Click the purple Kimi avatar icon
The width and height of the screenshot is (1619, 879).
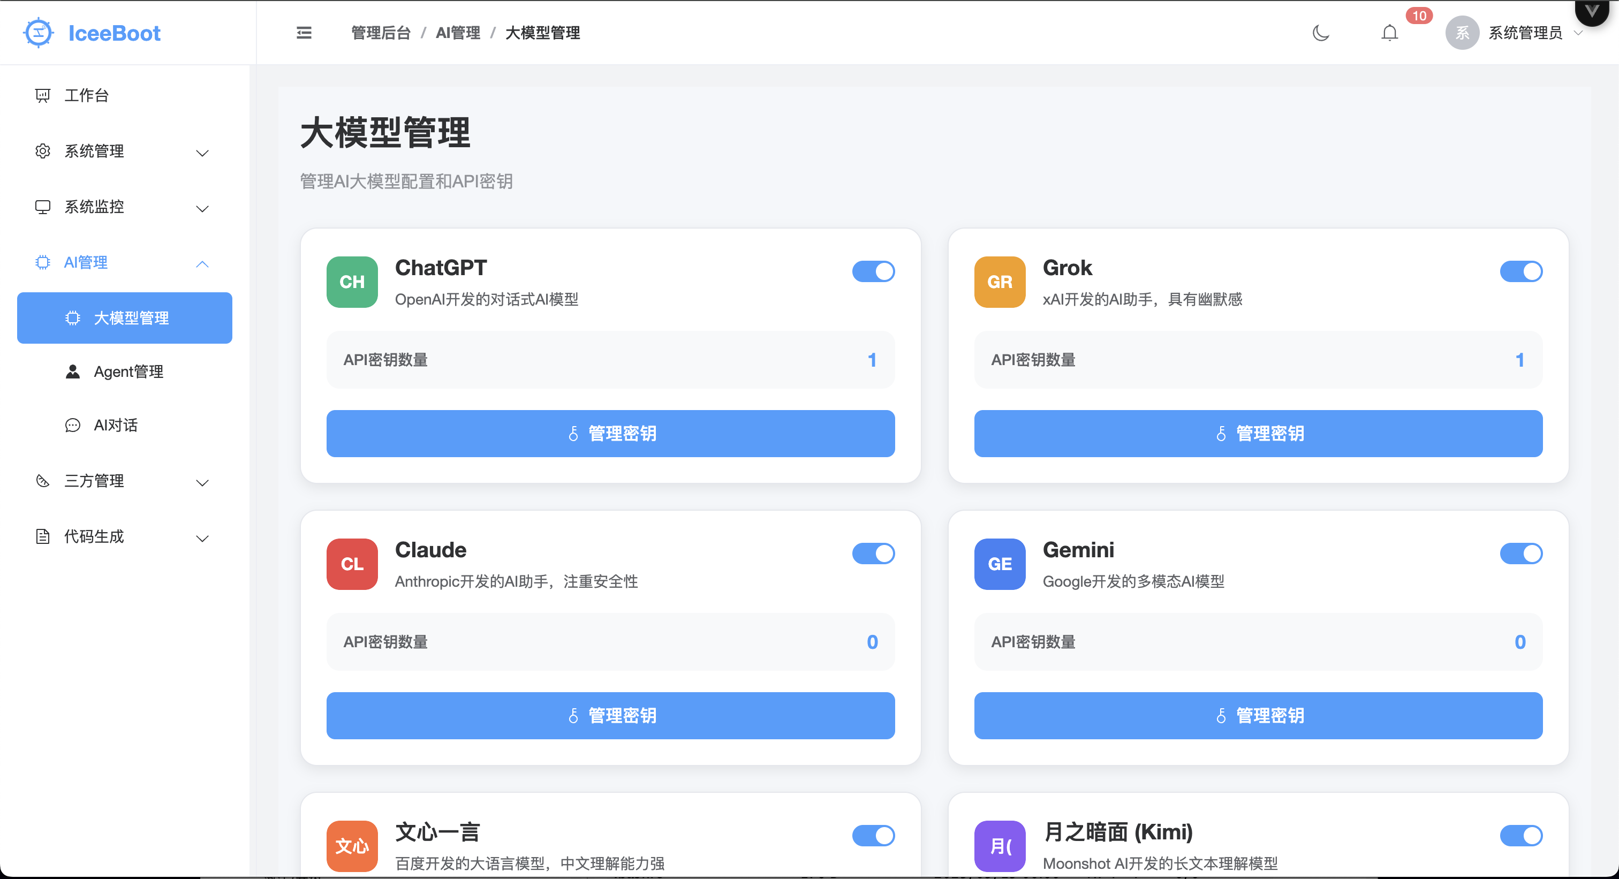pyautogui.click(x=1000, y=846)
